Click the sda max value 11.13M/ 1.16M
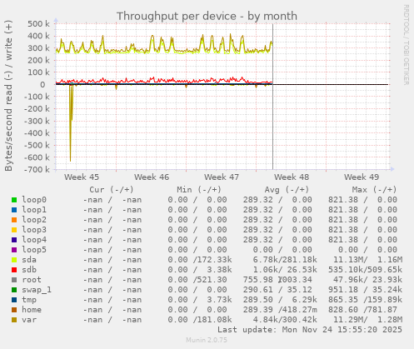The image size is (414, 349). pyautogui.click(x=367, y=260)
